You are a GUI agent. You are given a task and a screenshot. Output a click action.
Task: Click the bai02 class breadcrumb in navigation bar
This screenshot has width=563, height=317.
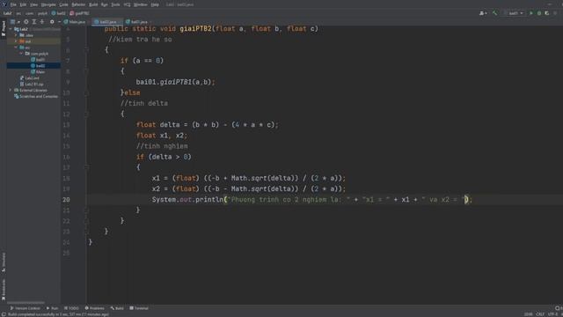click(x=59, y=13)
